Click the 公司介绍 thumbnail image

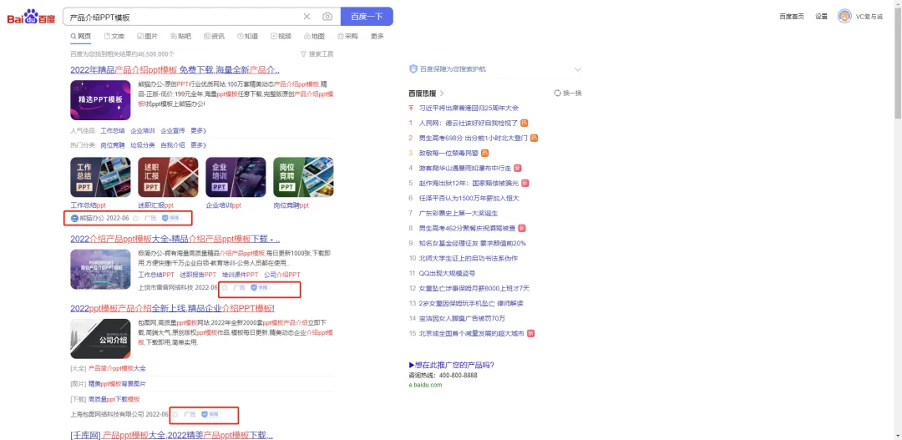coord(100,339)
